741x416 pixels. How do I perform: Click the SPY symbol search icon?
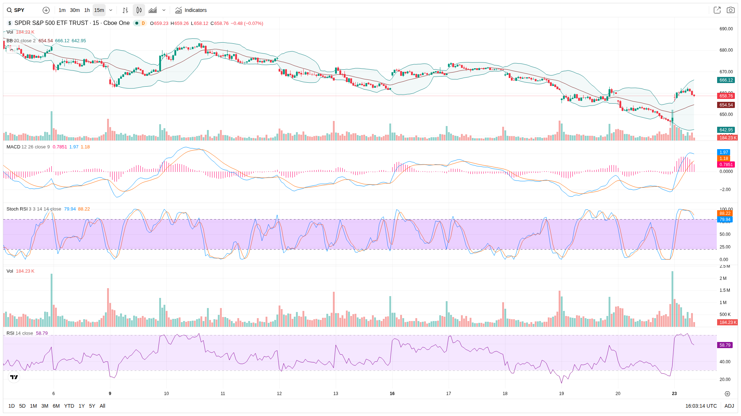pyautogui.click(x=9, y=10)
